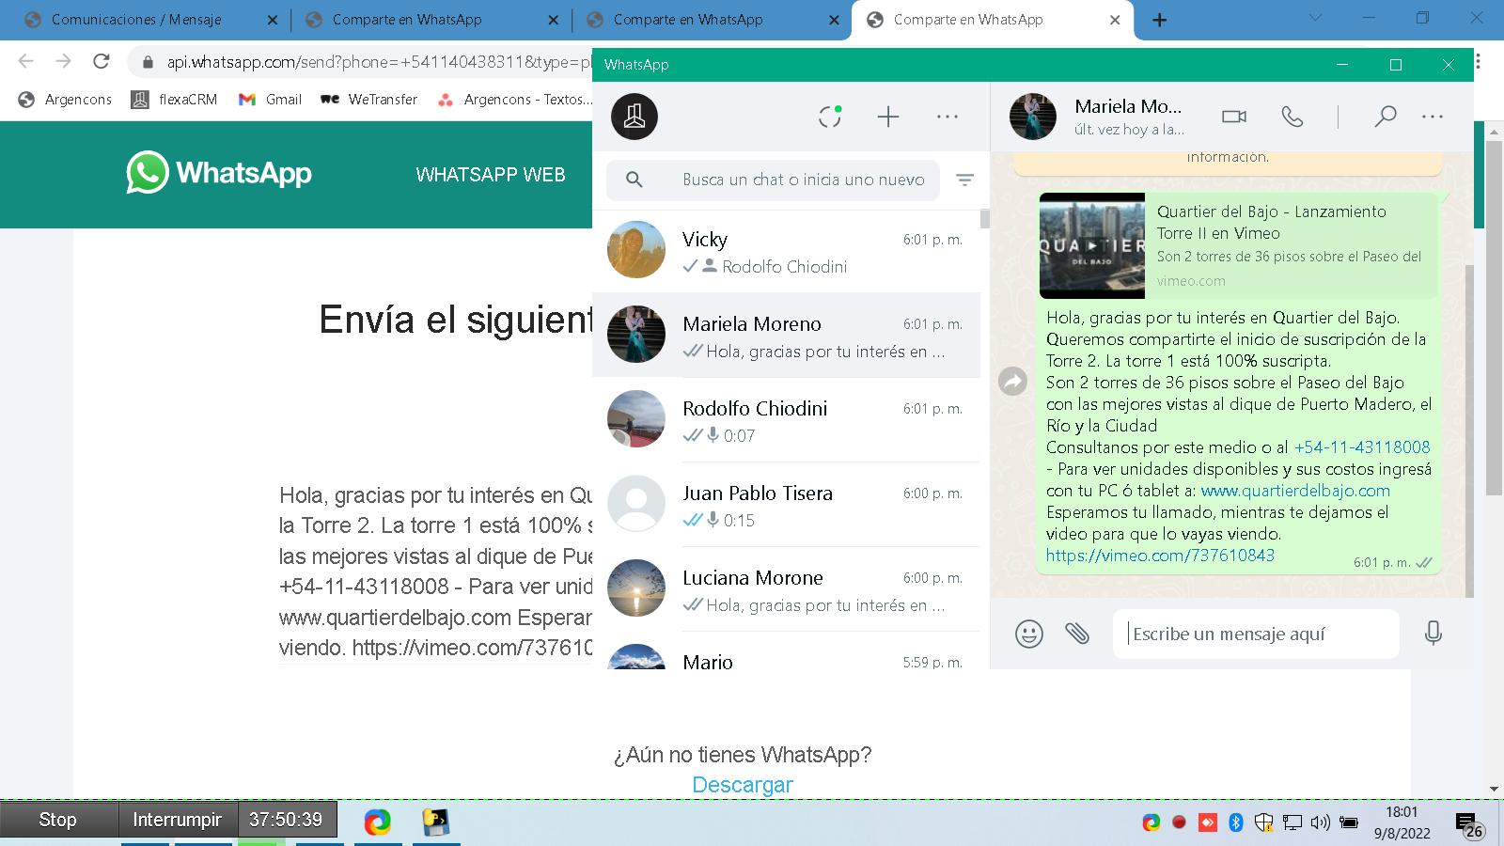The image size is (1504, 846).
Task: Open your profile avatar in WhatsApp
Action: pyautogui.click(x=634, y=117)
